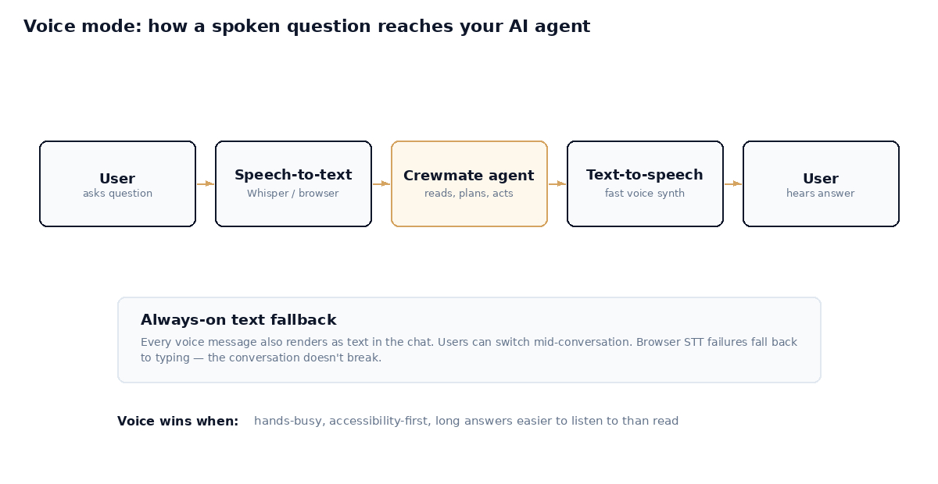Select the Text-to-speech box
The image size is (938, 484).
click(x=645, y=184)
